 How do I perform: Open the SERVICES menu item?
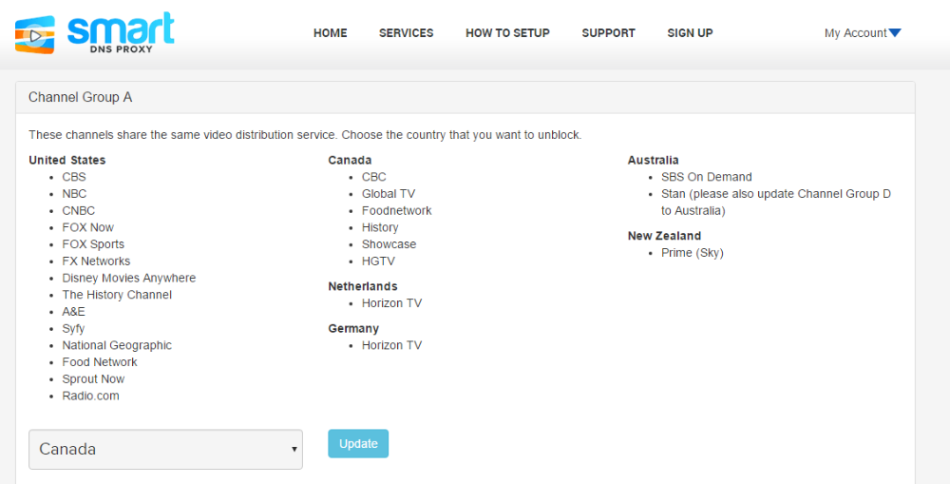point(406,33)
